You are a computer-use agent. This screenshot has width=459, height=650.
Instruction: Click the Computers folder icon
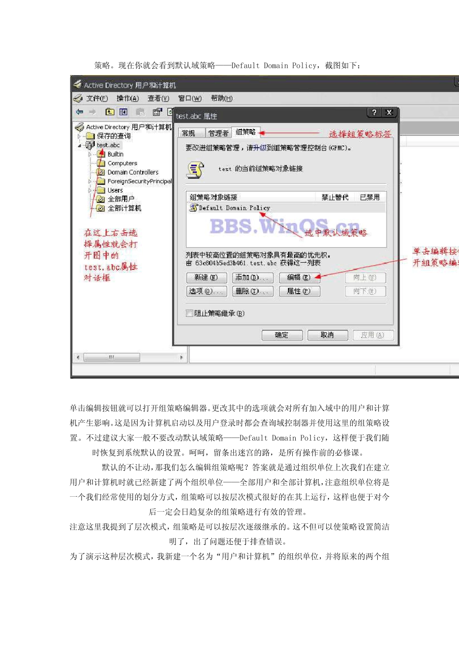pos(101,163)
